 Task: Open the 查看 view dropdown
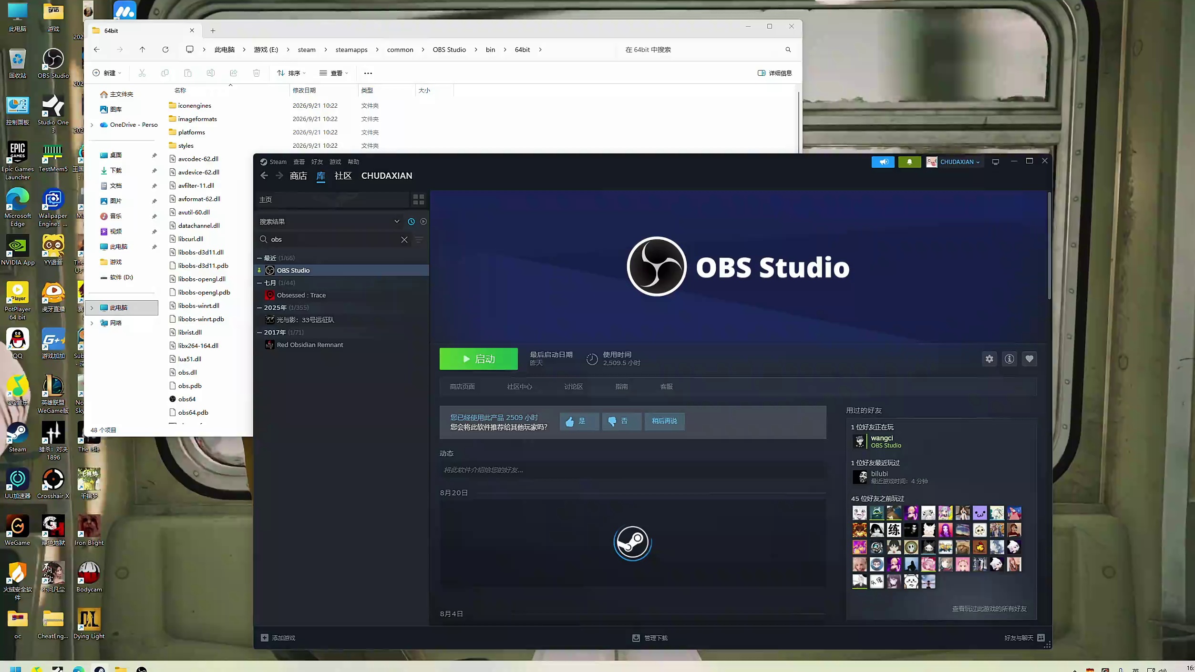(x=334, y=73)
